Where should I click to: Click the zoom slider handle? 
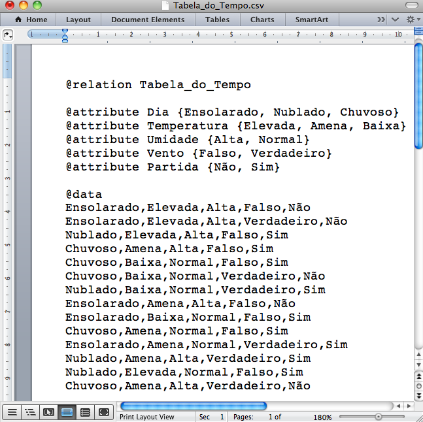pyautogui.click(x=378, y=417)
